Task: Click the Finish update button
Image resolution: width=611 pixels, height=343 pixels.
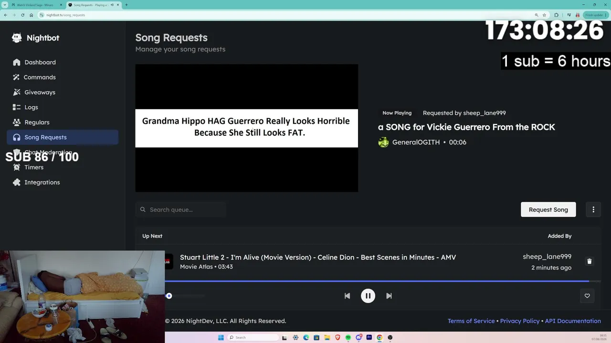Action: (595, 15)
